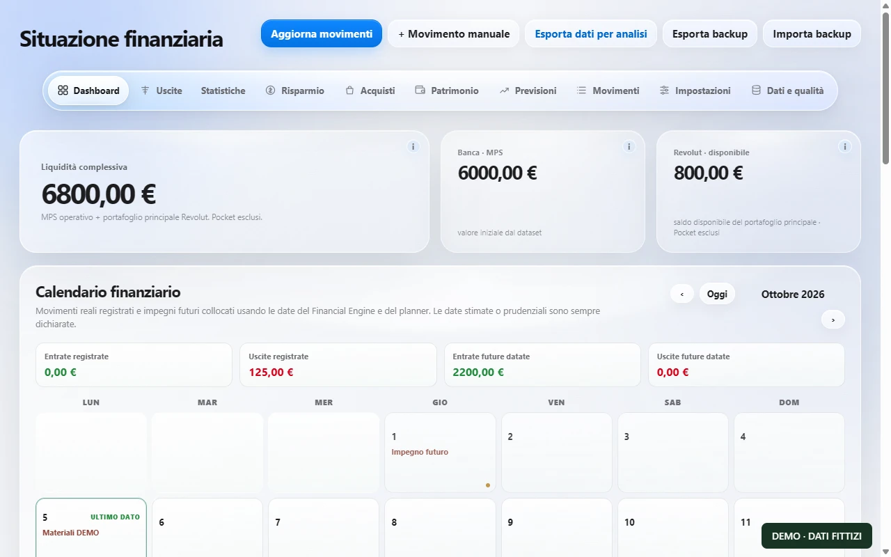Click the Uscite future datate summary box

(746, 365)
